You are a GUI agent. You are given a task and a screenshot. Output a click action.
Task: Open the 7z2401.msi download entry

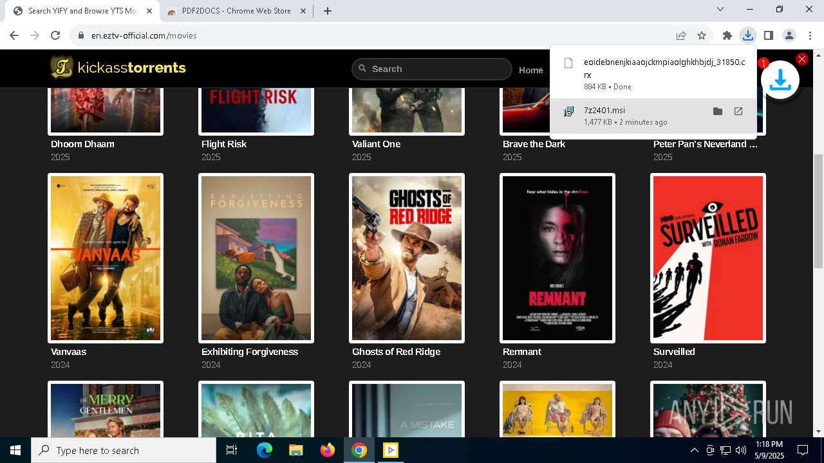(653, 116)
